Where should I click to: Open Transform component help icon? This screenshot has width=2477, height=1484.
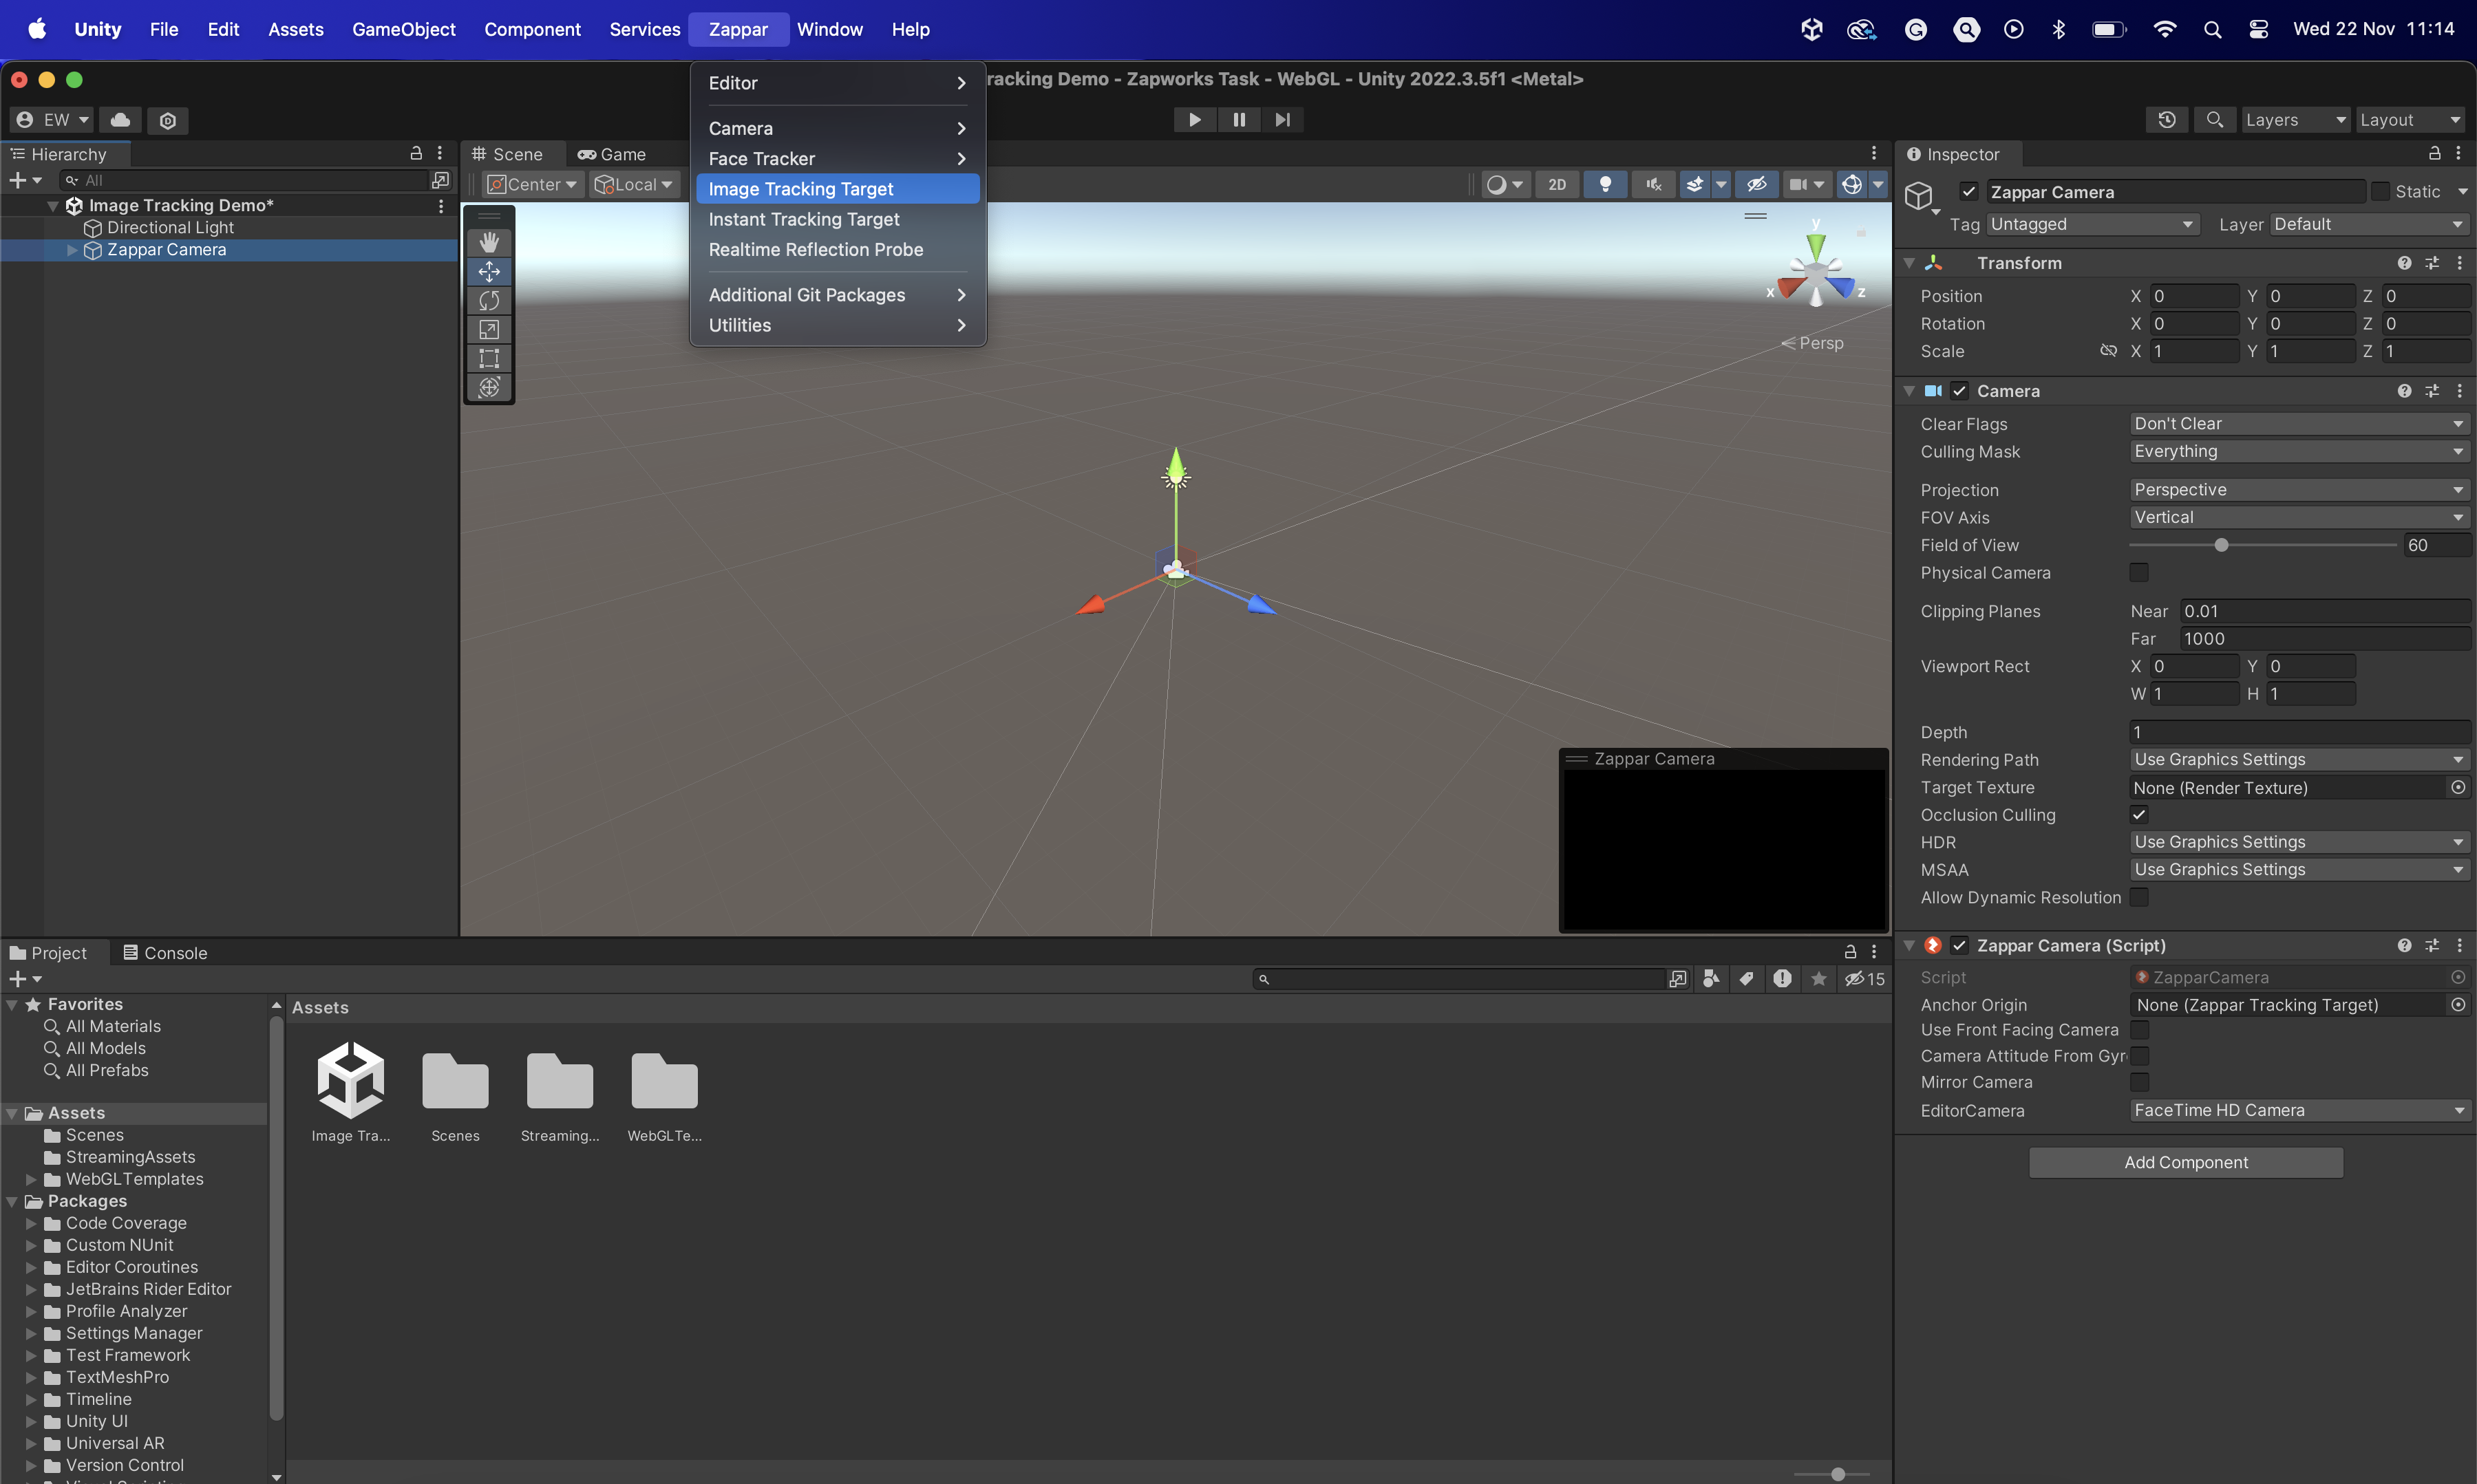pyautogui.click(x=2404, y=262)
